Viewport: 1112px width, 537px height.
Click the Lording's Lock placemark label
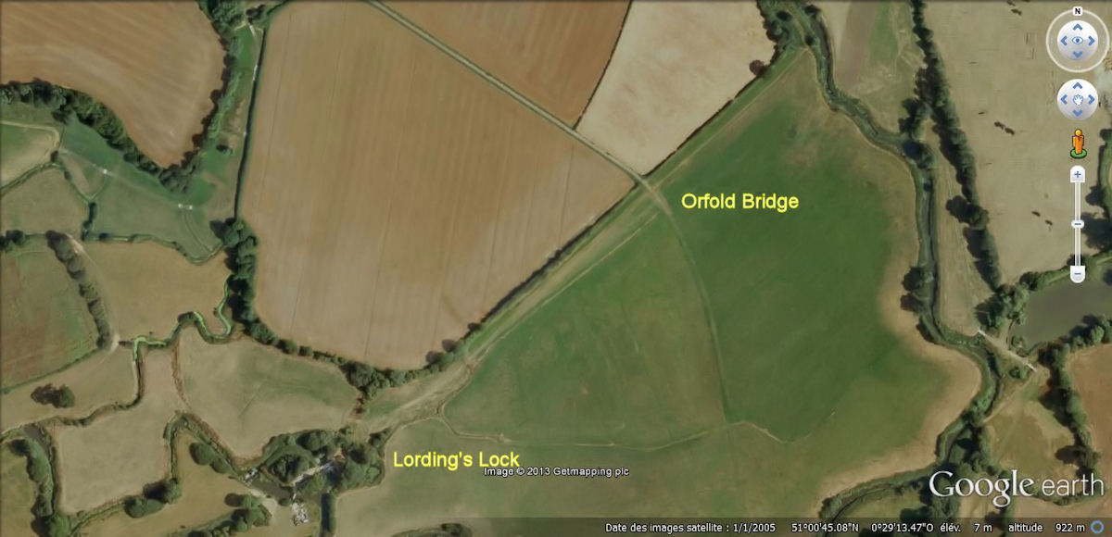456,458
